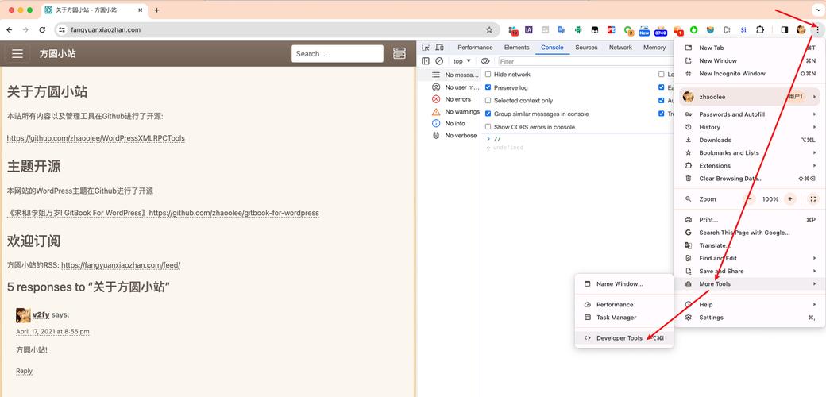Open a new tab with the plus icon
The image size is (826, 397).
[x=157, y=10]
